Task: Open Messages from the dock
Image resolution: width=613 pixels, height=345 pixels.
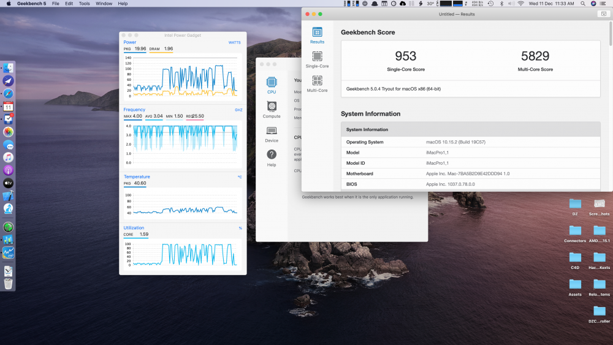Action: 8,145
